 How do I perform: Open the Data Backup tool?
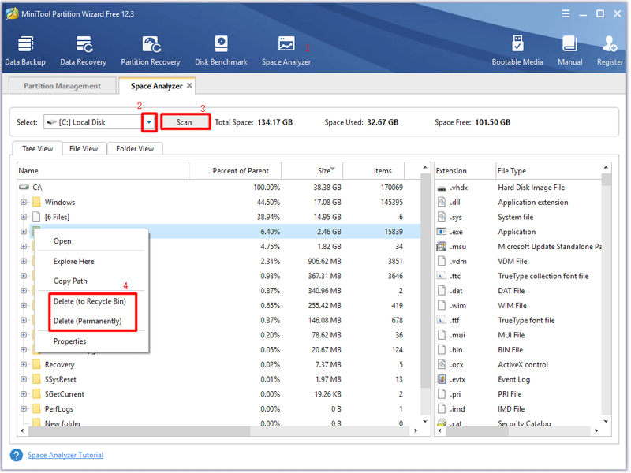[25, 50]
